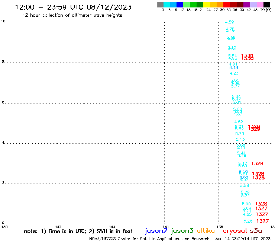Click the latitude 10 axis label
Viewport: 275px width, 242px height.
click(3, 21)
